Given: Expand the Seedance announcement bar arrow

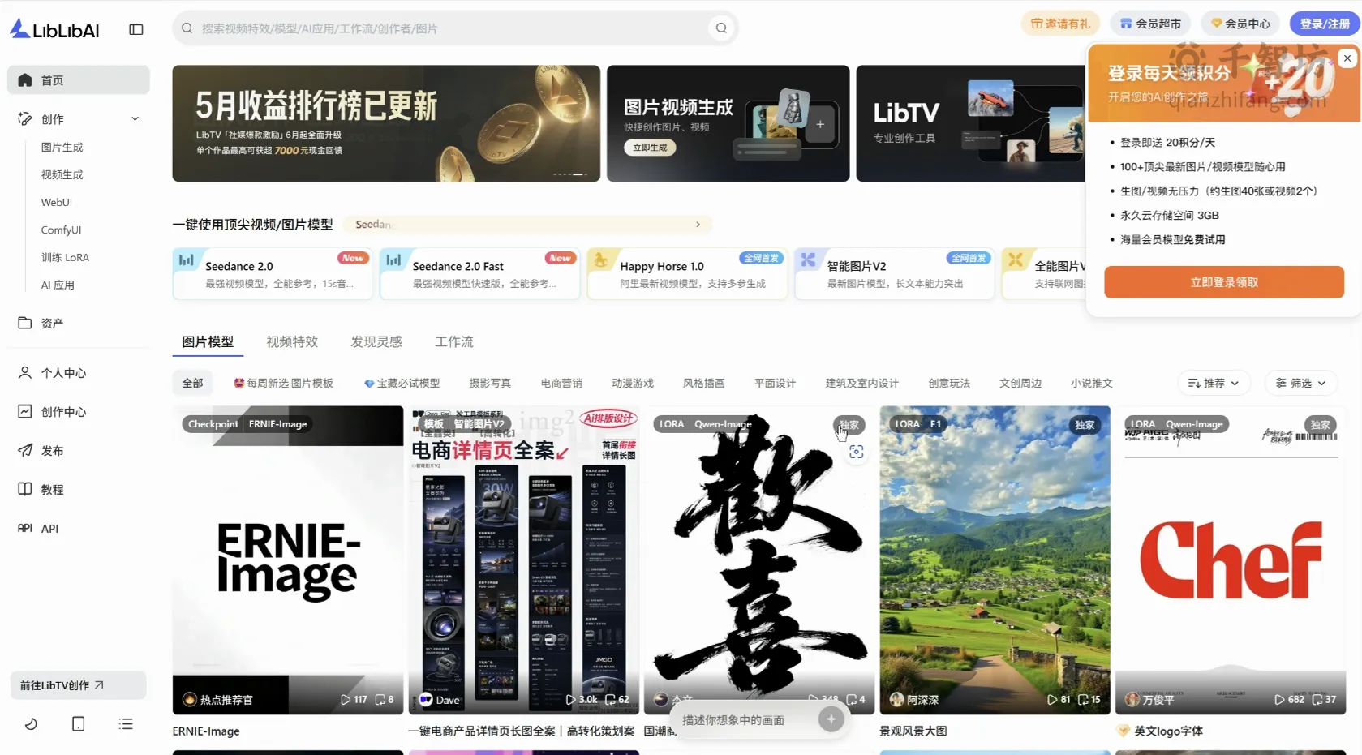Looking at the screenshot, I should [698, 225].
